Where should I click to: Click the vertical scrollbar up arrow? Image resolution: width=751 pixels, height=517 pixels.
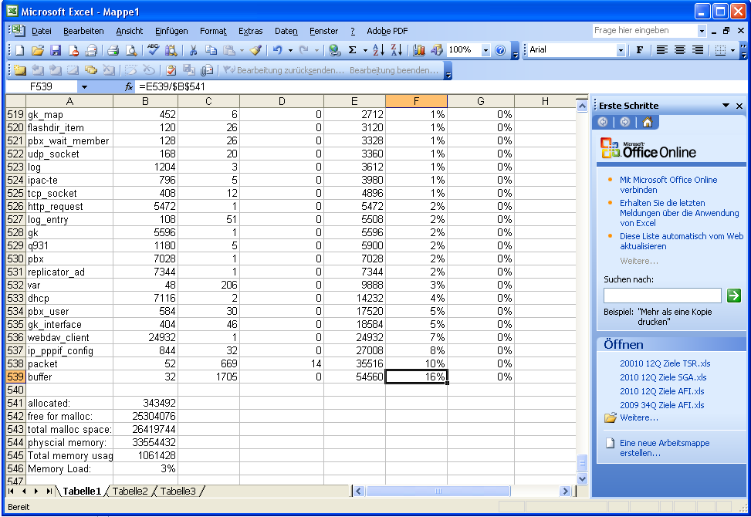pos(582,106)
